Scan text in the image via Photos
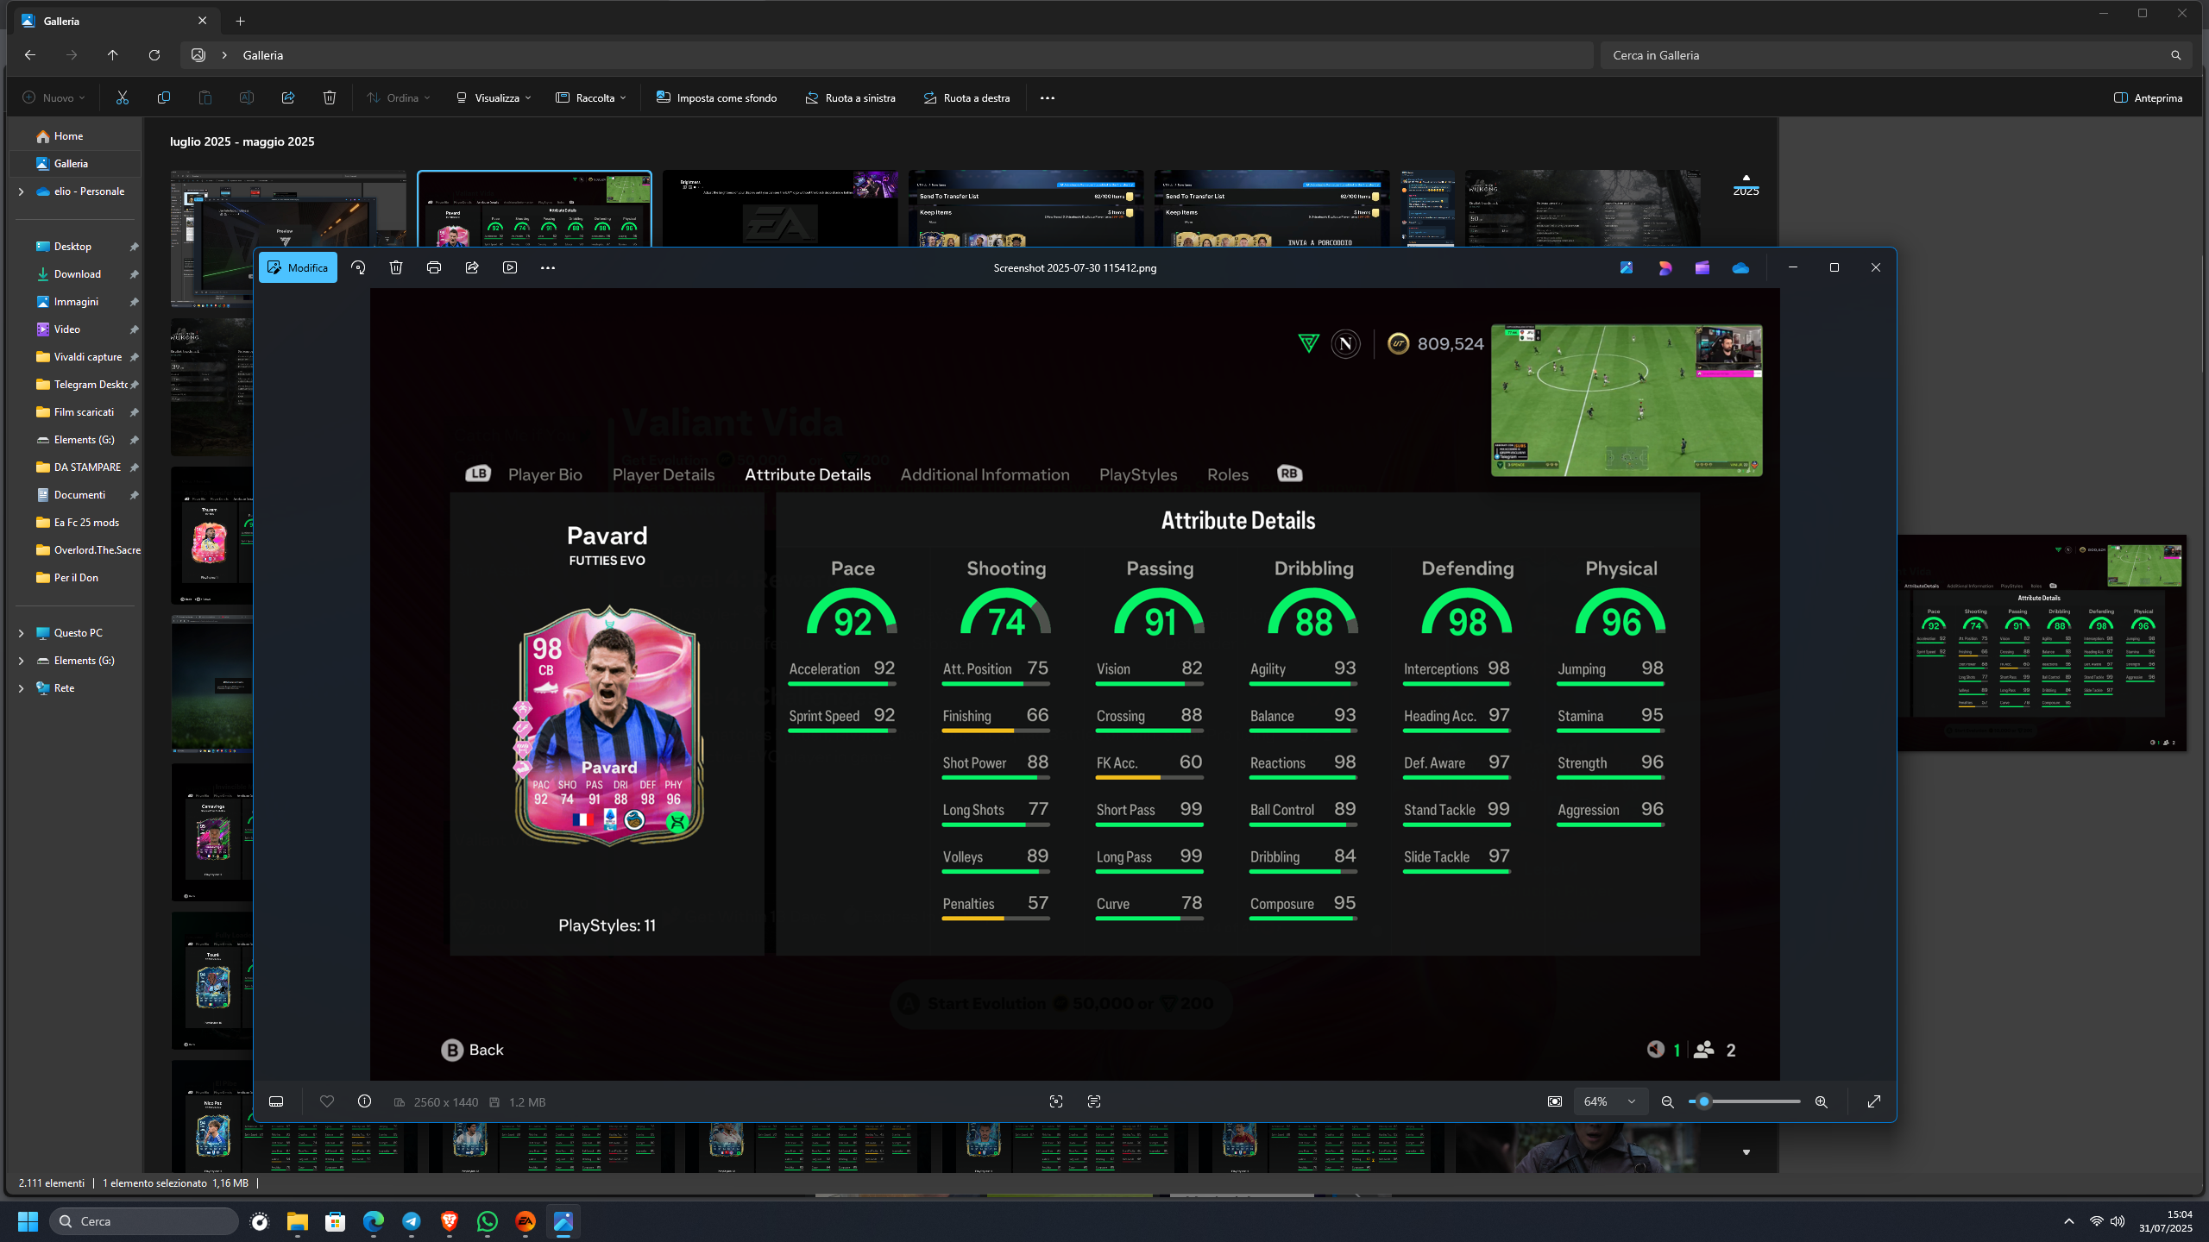Image resolution: width=2209 pixels, height=1242 pixels. pos(1094,1101)
